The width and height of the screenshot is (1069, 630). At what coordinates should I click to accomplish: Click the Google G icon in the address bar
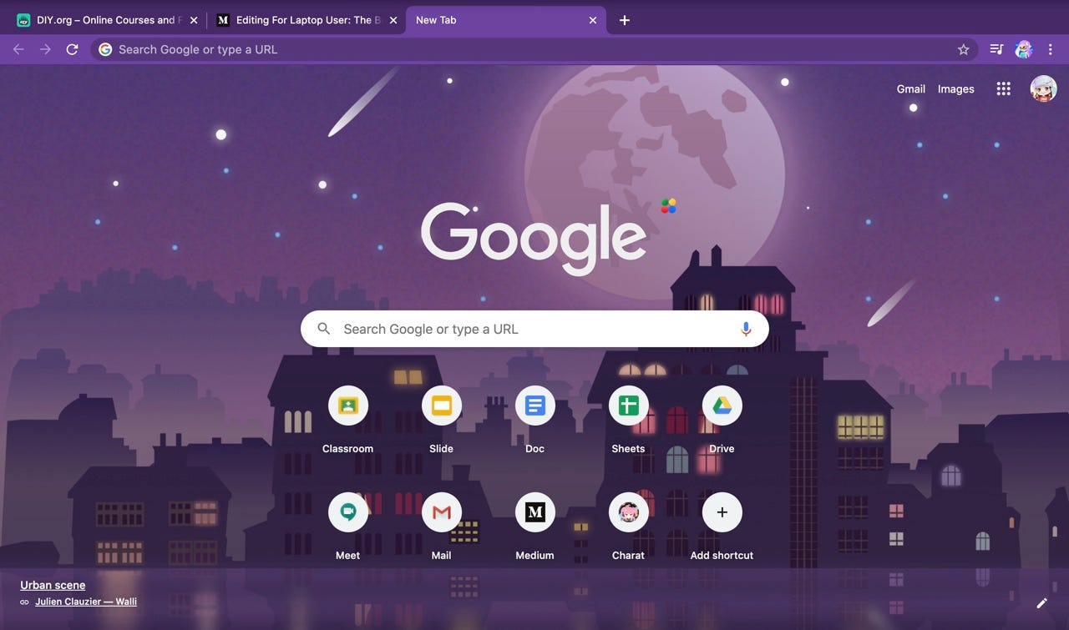105,49
